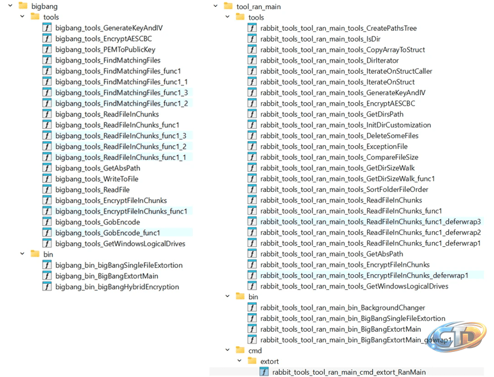Click function icon of rabbit SortFolderFileOrder
The height and width of the screenshot is (377, 494).
click(x=252, y=189)
